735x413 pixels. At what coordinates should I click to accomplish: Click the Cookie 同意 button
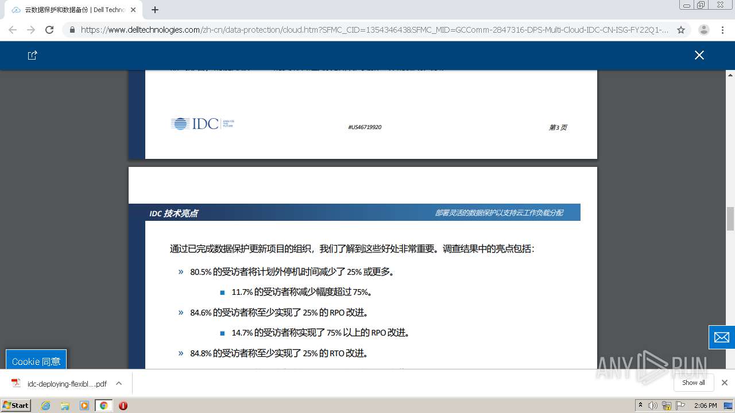pyautogui.click(x=36, y=361)
